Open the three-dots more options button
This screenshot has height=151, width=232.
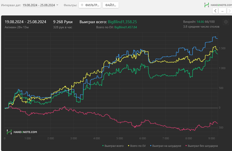pyautogui.click(x=224, y=11)
